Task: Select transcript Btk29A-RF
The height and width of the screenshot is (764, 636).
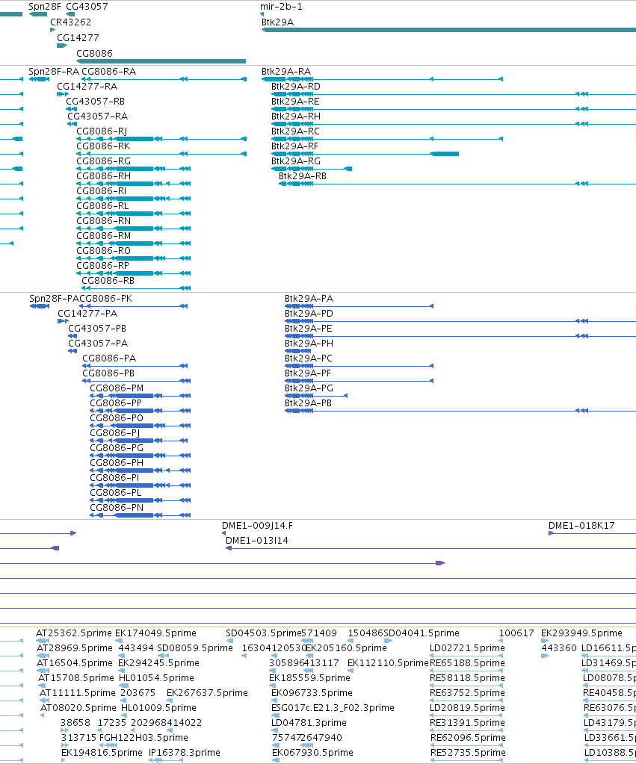Action: 294,146
